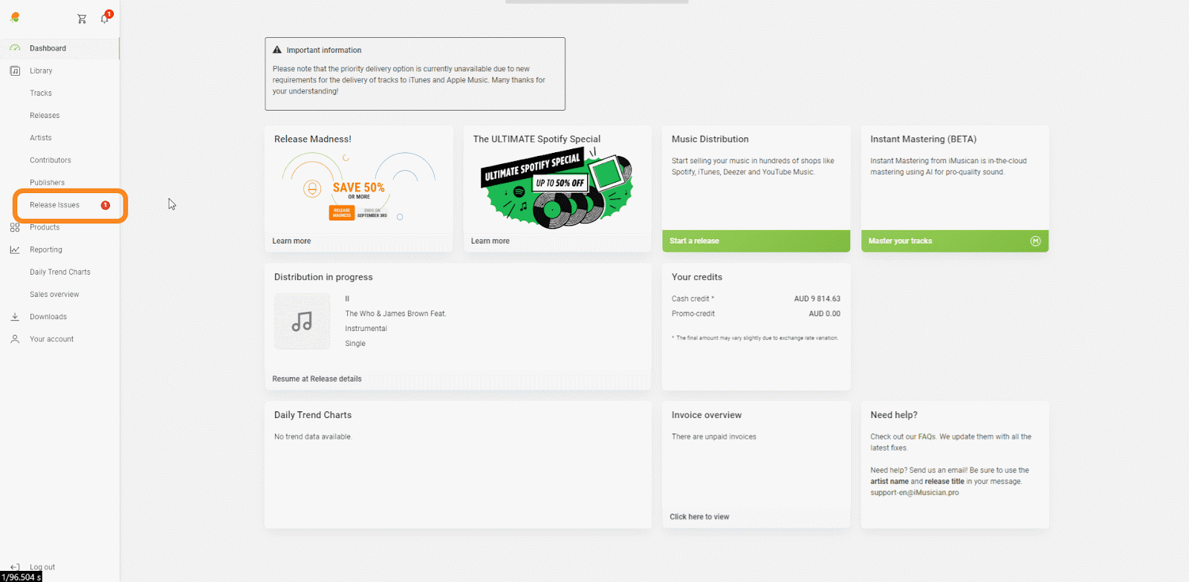Open the Publishers section

(47, 182)
